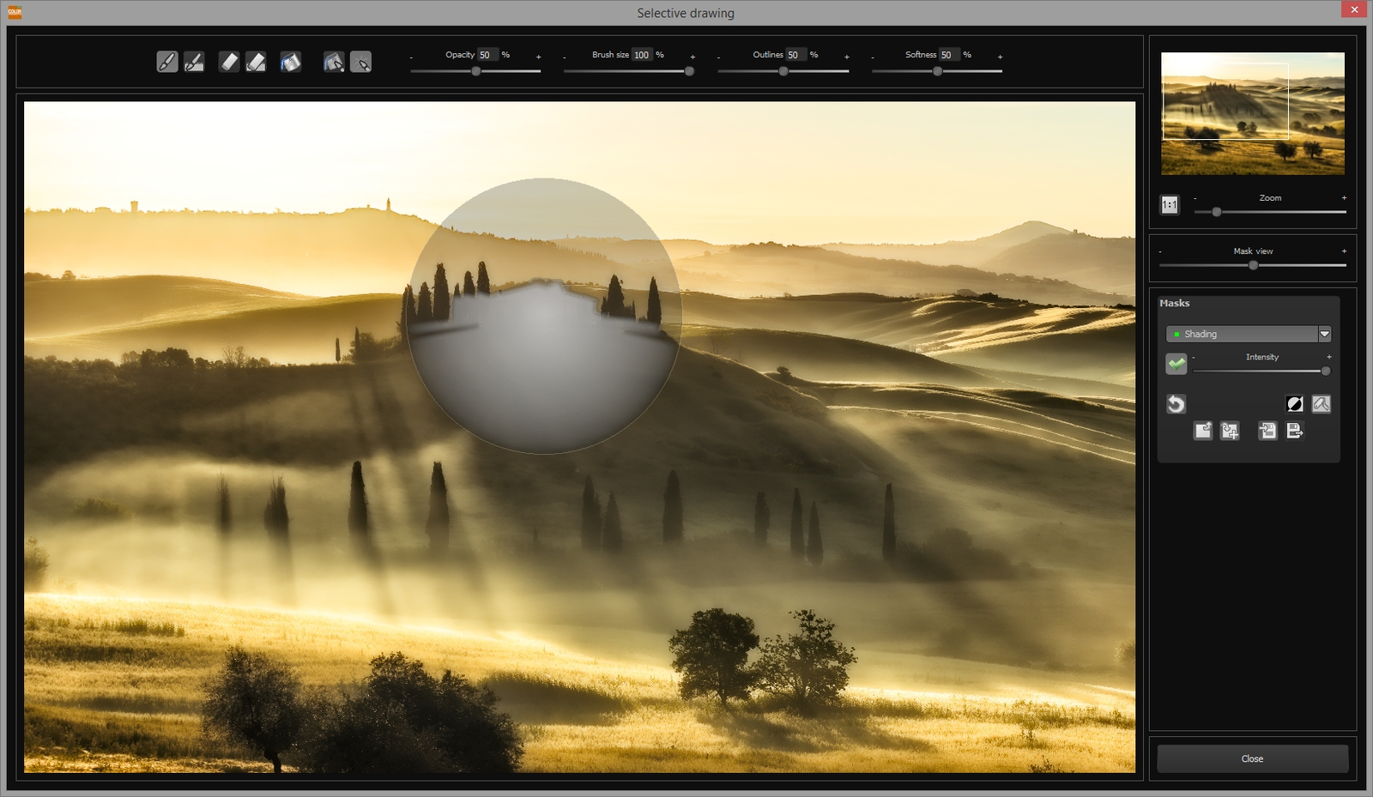The height and width of the screenshot is (797, 1373).
Task: Load a mask using the floppy import icon
Action: point(1267,431)
